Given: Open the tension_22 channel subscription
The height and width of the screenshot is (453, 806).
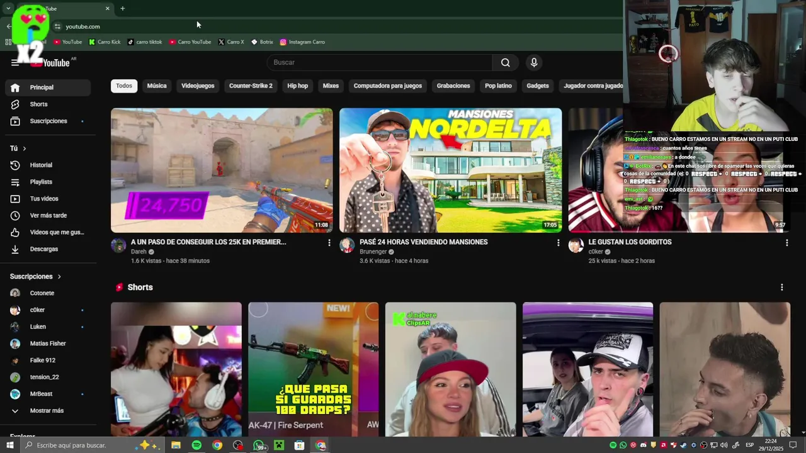Looking at the screenshot, I should [48, 377].
